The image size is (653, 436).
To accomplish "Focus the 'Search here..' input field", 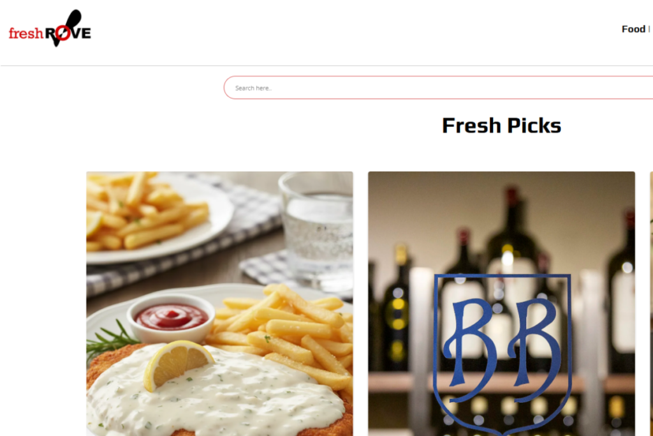I will 438,87.
